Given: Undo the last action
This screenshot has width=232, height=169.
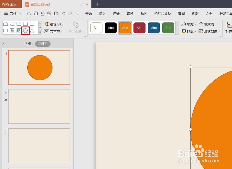Looking at the screenshot, I should pos(63,14).
